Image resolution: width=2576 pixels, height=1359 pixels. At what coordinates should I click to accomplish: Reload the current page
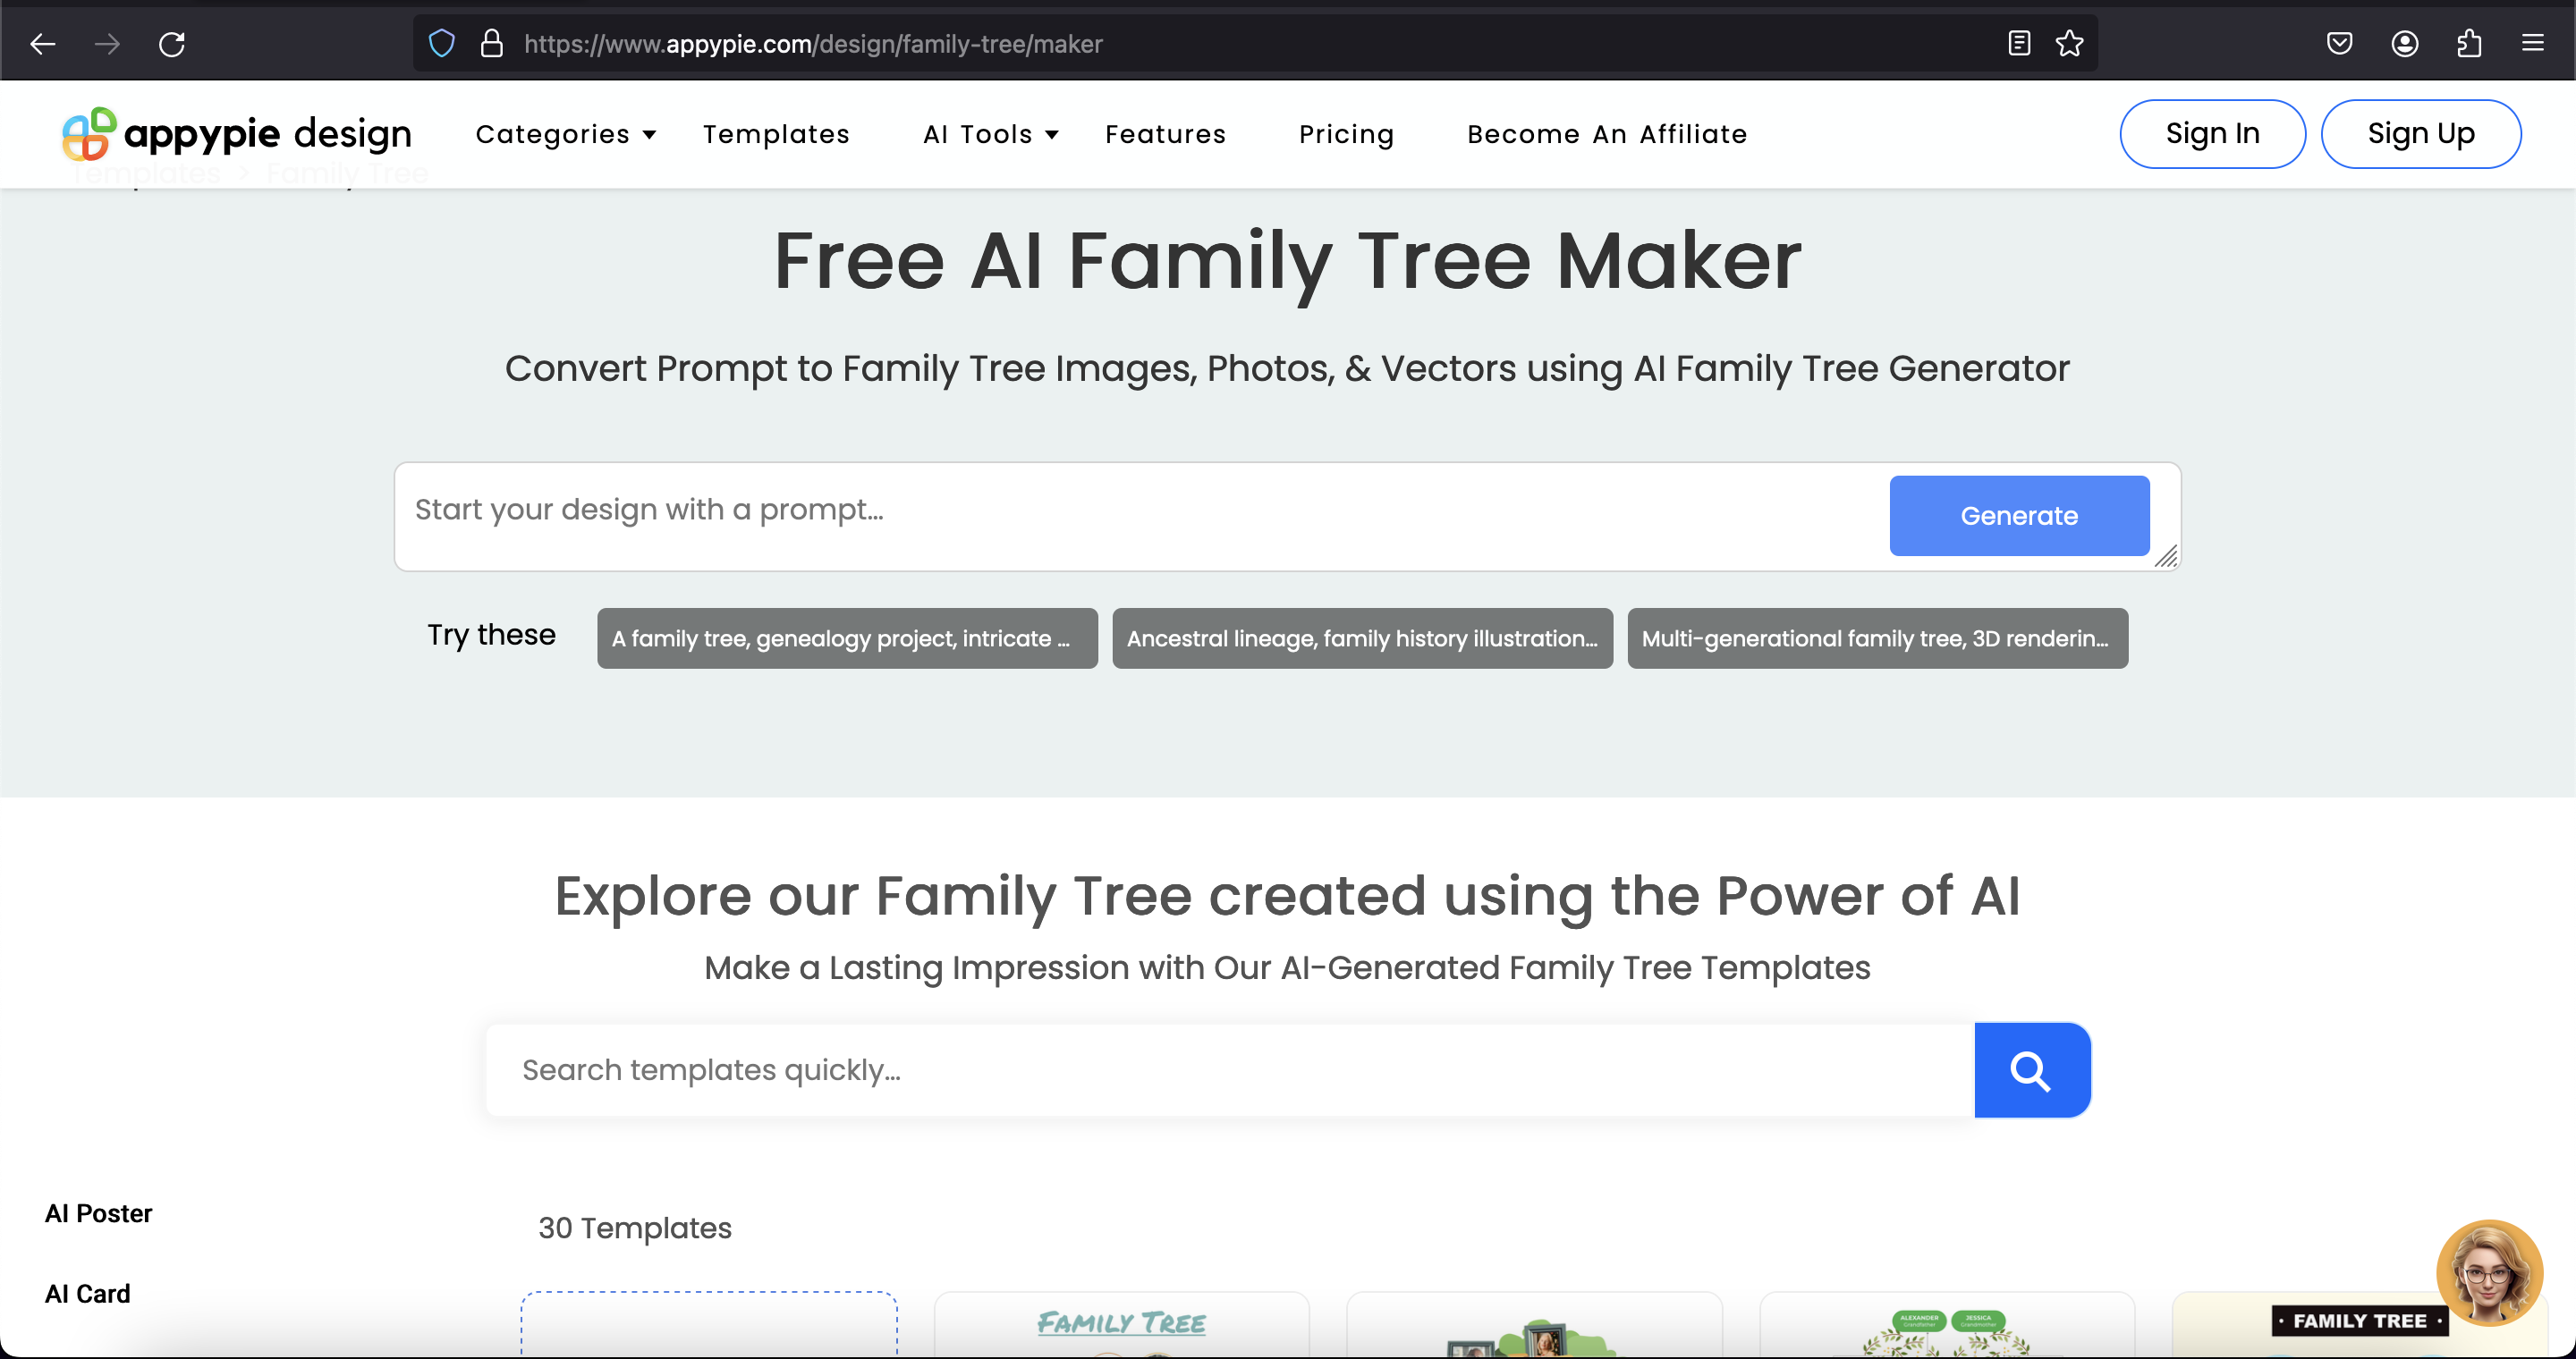[x=172, y=44]
